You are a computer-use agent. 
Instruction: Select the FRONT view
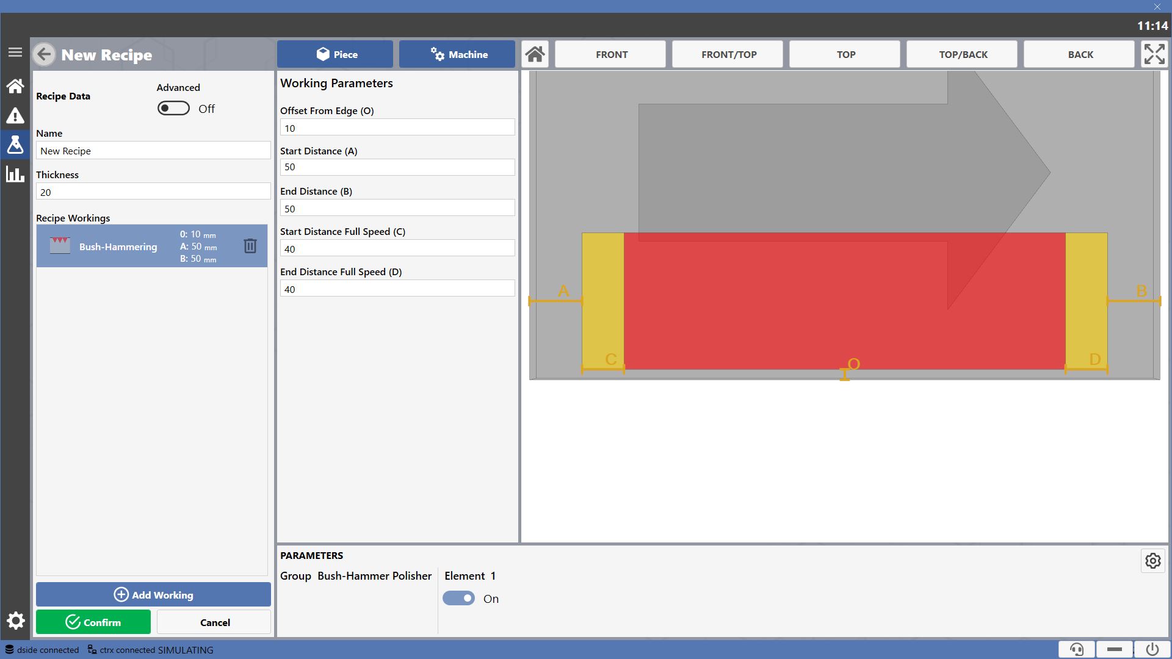tap(610, 54)
